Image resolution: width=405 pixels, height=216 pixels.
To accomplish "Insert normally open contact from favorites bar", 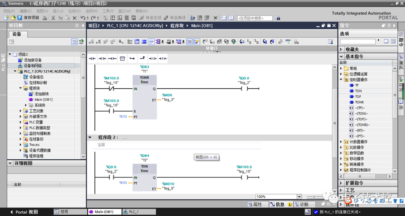I will tap(92, 59).
